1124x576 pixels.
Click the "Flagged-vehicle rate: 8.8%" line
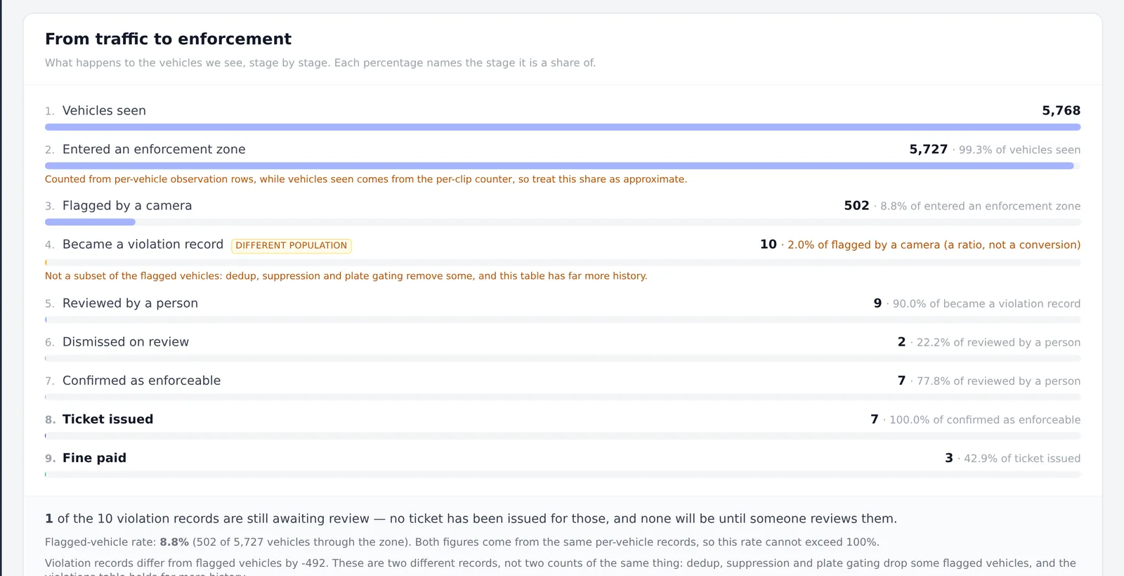click(462, 542)
